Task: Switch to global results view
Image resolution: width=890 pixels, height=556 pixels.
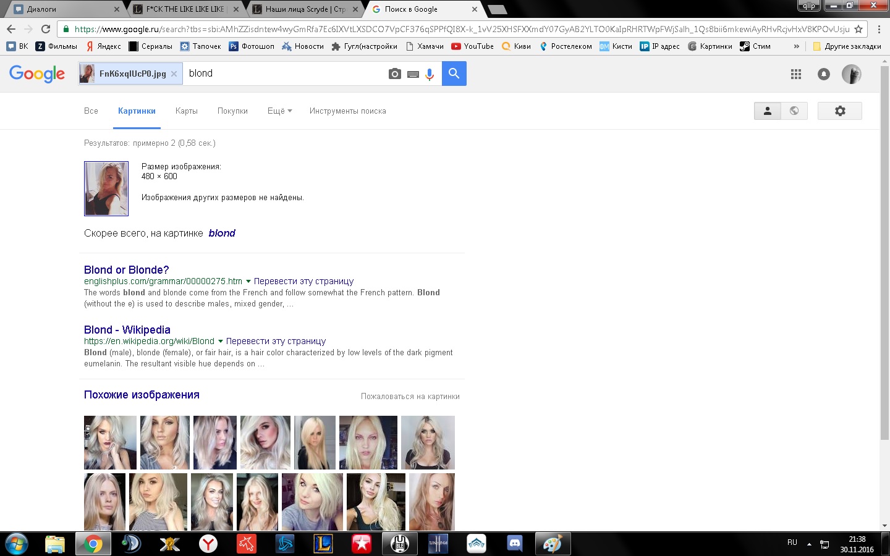Action: [794, 111]
